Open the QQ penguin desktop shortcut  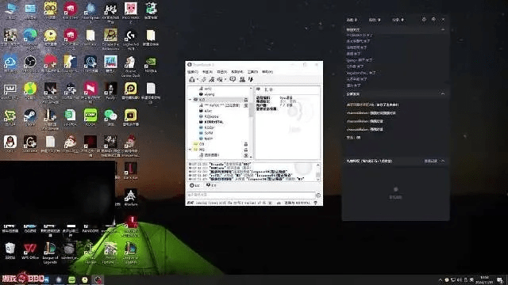[x=10, y=144]
